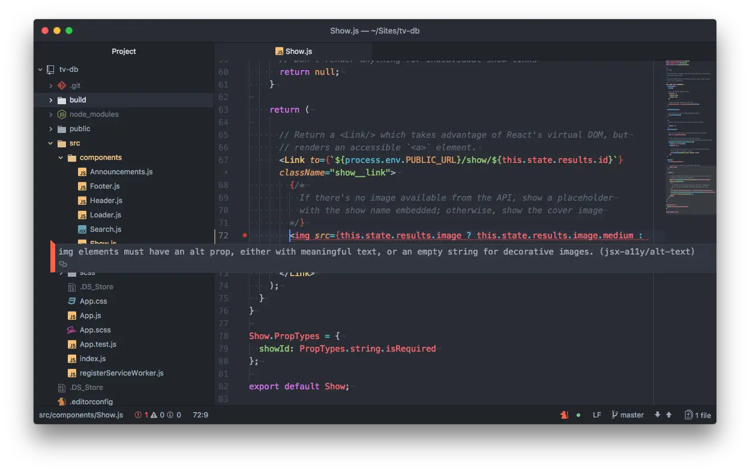Click the warning triangle icon in status bar
Image resolution: width=750 pixels, height=472 pixels.
click(x=154, y=414)
